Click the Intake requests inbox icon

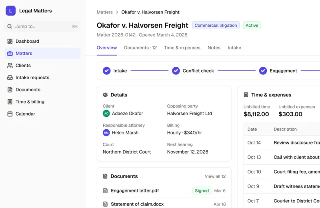coord(10,78)
